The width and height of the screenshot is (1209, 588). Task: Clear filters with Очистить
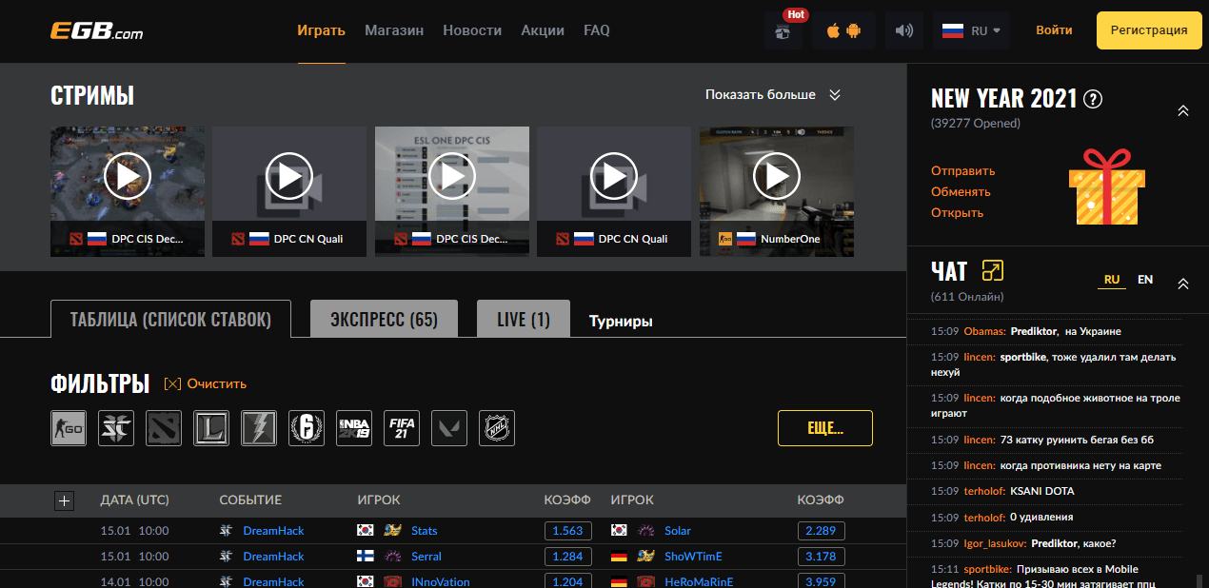[x=206, y=383]
